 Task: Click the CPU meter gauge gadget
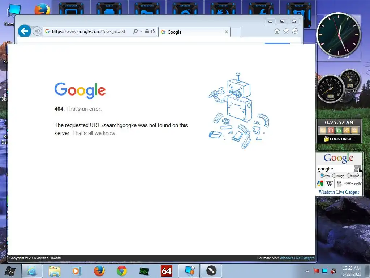[330, 88]
